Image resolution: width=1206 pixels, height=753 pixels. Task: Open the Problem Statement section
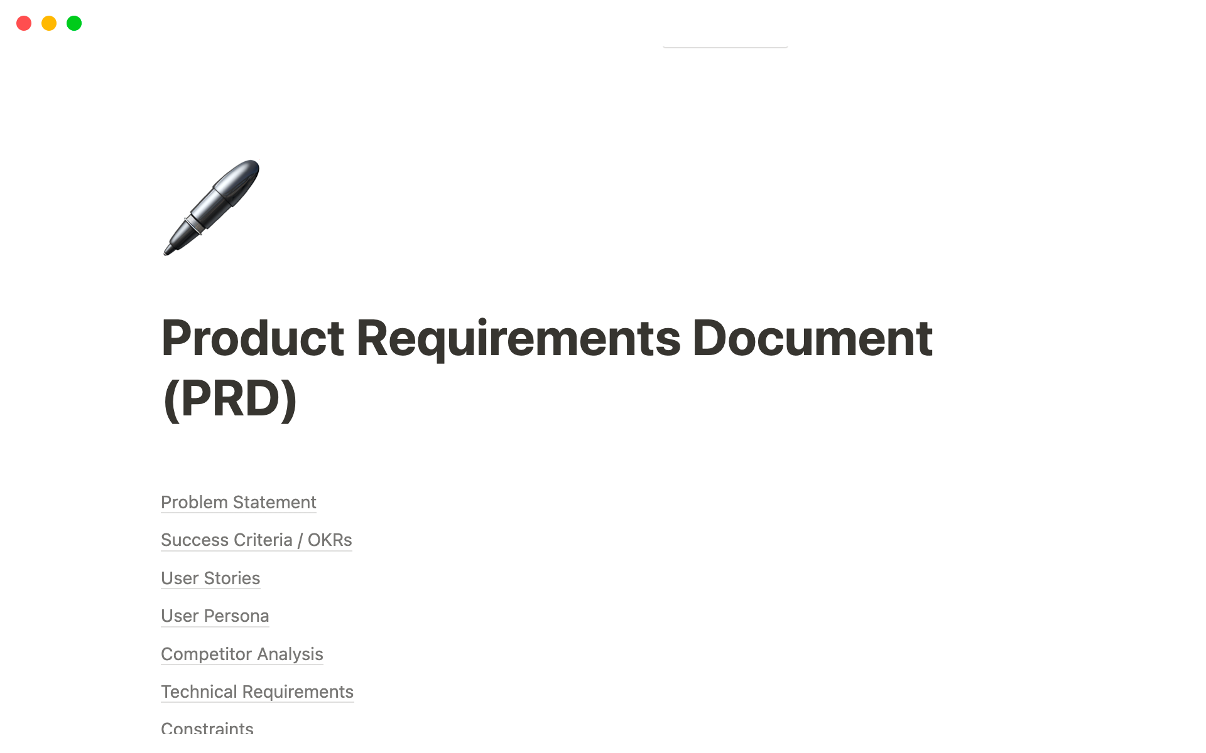pyautogui.click(x=238, y=502)
